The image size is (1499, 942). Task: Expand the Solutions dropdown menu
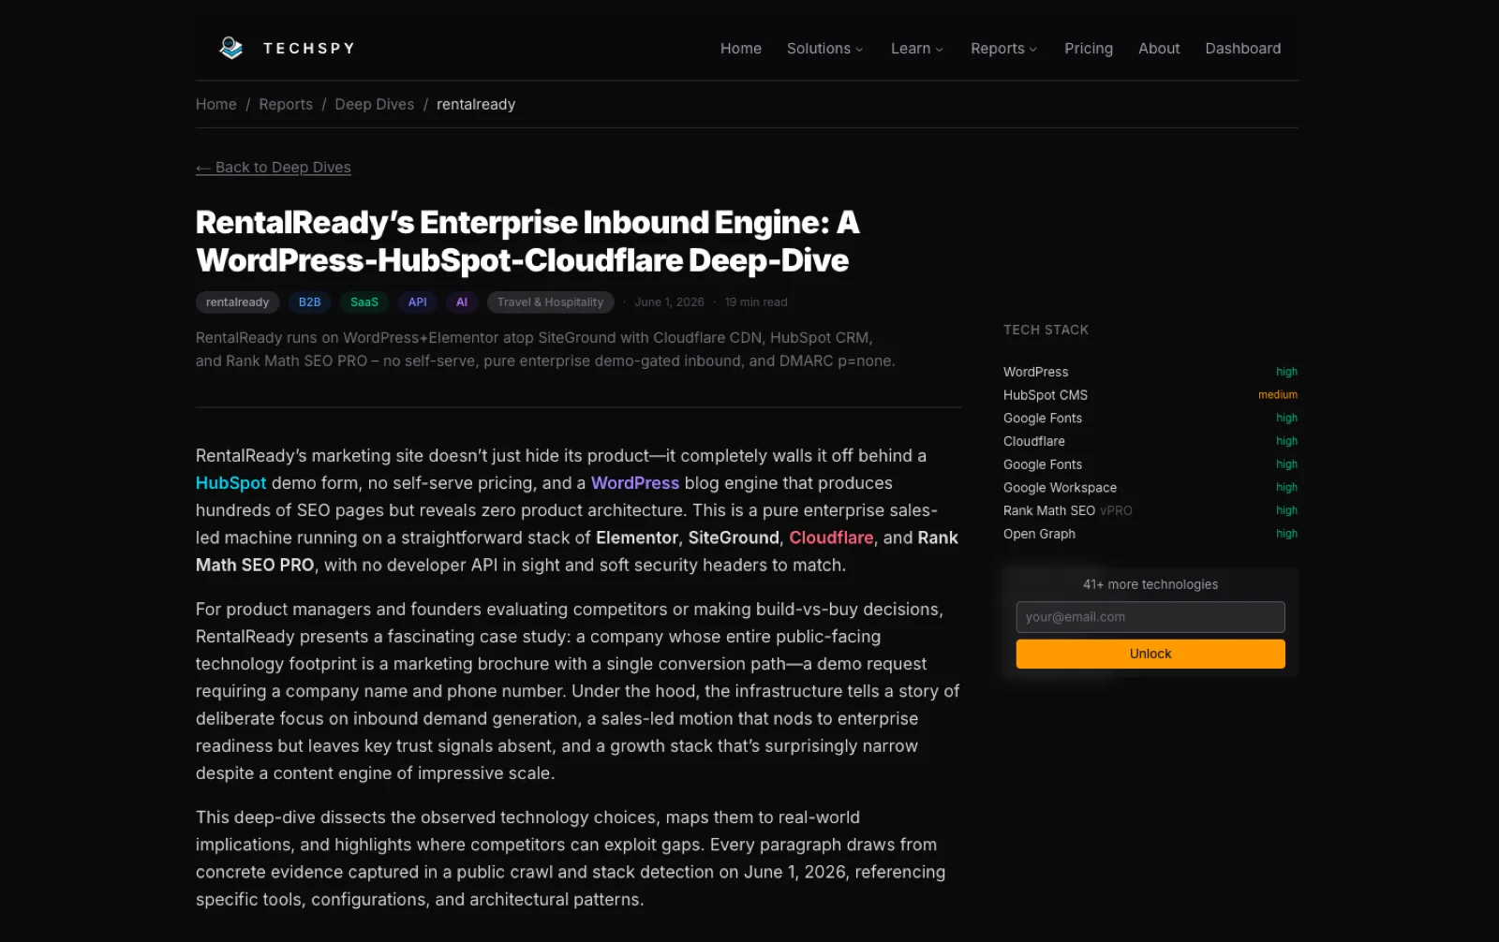[825, 49]
